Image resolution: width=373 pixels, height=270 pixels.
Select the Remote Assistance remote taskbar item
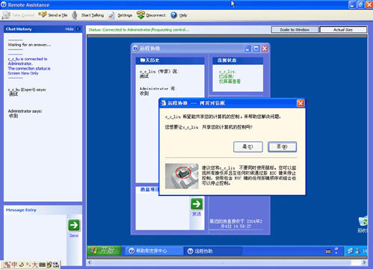tap(213, 251)
